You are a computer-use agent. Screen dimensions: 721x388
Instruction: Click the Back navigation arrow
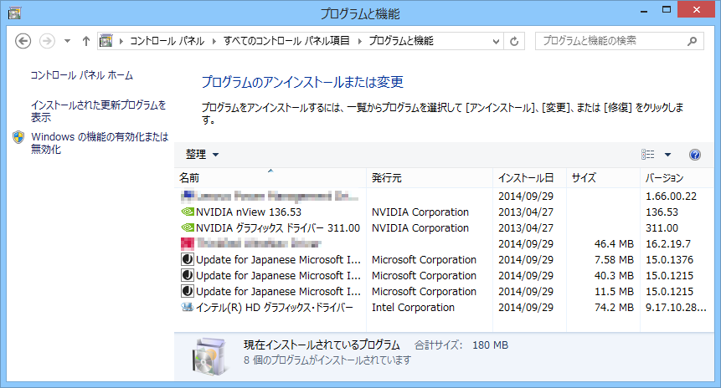click(23, 40)
